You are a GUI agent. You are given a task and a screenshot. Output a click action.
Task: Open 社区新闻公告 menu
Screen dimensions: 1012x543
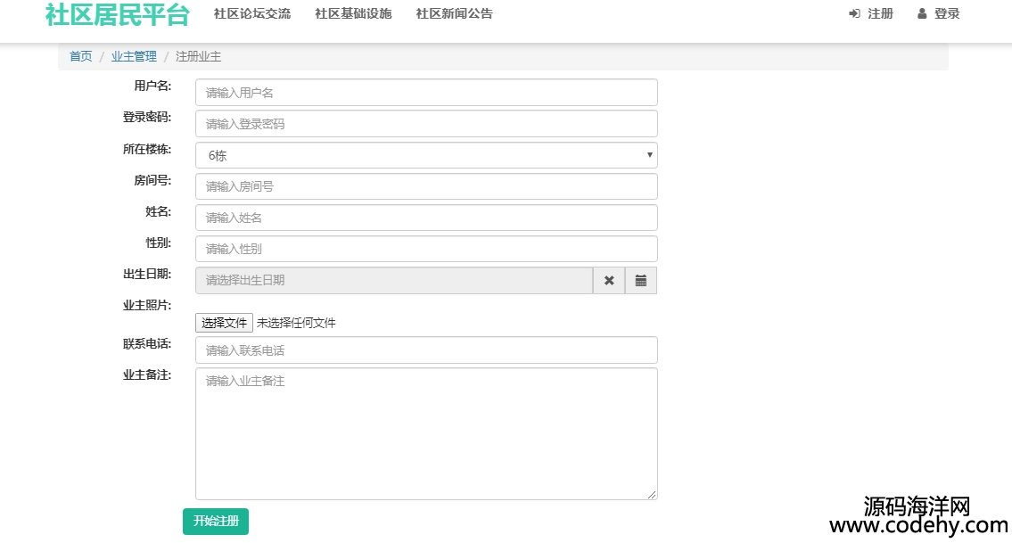(455, 13)
